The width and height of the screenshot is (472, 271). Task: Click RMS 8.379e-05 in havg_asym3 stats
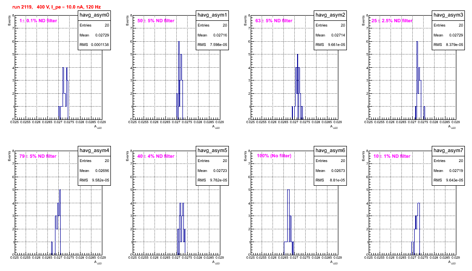click(448, 45)
